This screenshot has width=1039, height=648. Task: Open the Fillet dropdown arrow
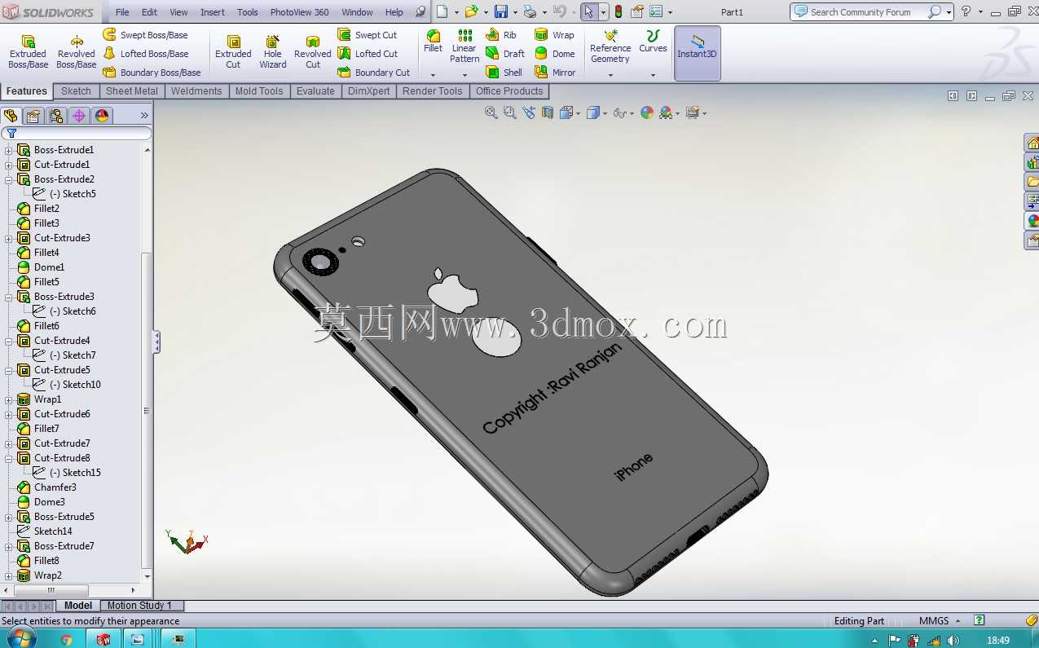pos(433,75)
